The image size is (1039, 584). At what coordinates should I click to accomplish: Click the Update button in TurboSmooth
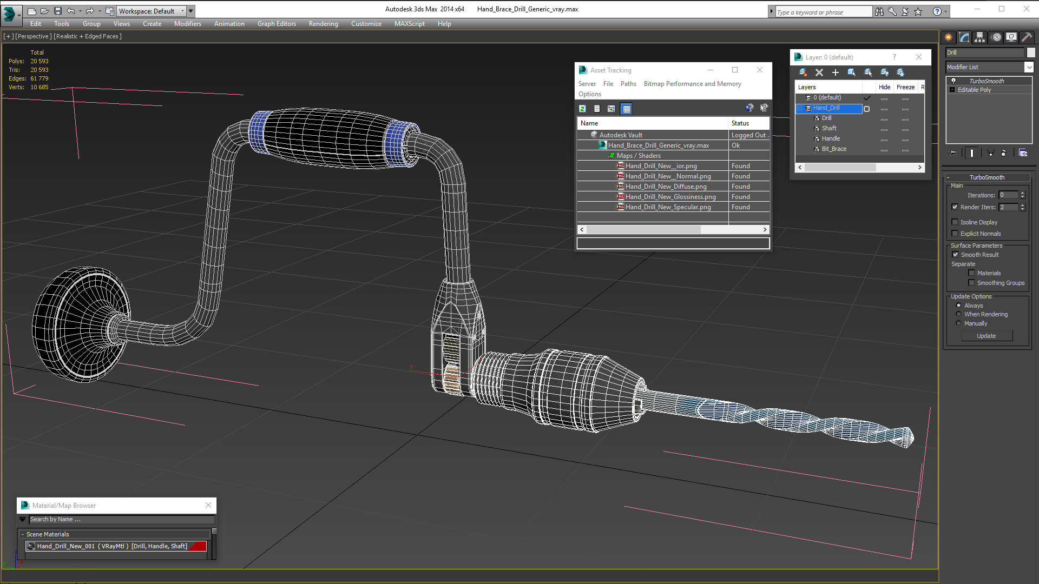click(x=986, y=336)
